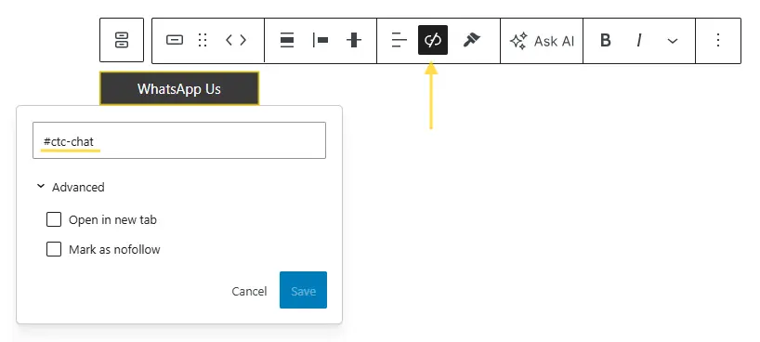Click Cancel in the link popup
This screenshot has width=760, height=342.
[249, 291]
